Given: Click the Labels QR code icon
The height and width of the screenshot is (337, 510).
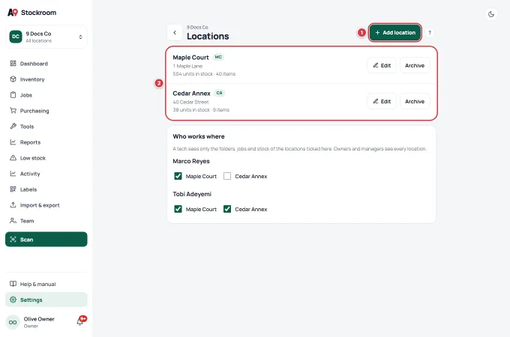Looking at the screenshot, I should [x=13, y=189].
